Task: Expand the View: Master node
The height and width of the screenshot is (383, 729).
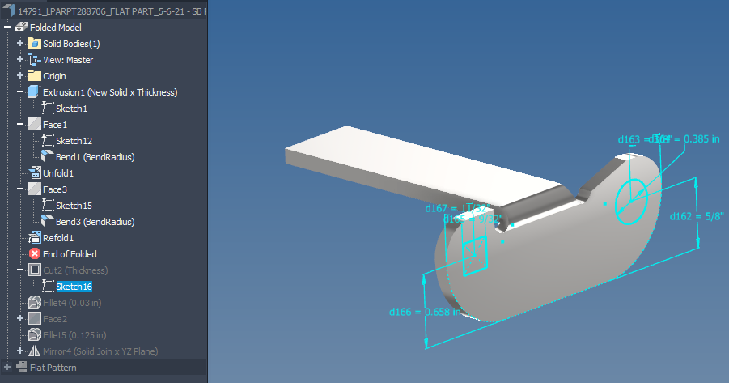Action: click(20, 60)
